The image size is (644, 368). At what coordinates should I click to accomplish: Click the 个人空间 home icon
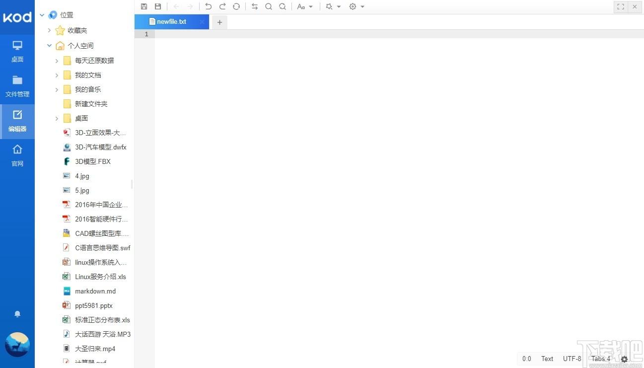coord(60,46)
